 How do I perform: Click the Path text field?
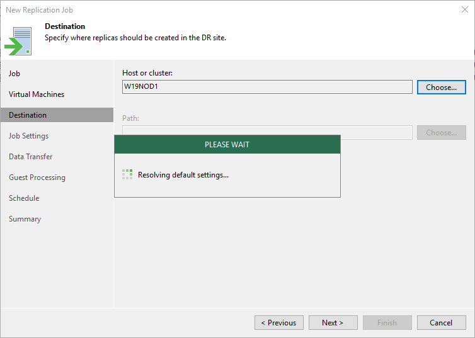267,130
